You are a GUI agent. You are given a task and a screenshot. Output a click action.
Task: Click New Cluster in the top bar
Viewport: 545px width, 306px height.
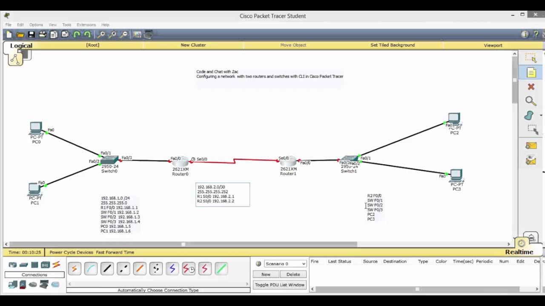point(193,45)
